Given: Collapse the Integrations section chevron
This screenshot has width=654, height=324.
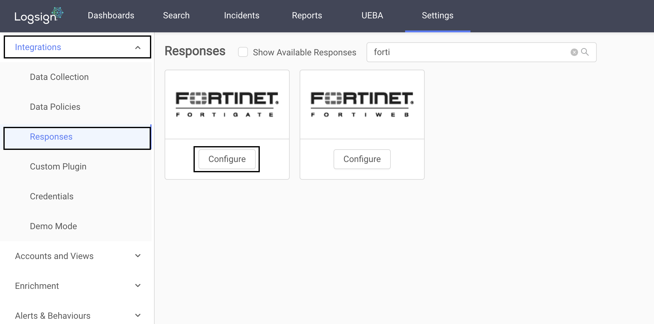Looking at the screenshot, I should [x=138, y=47].
